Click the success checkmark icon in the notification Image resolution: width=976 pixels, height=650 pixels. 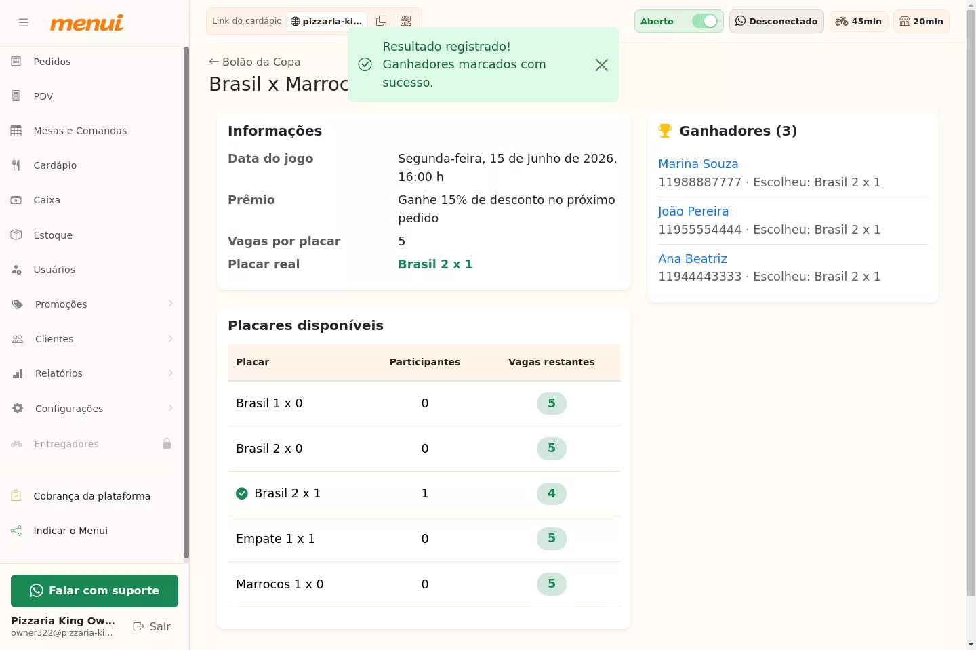pos(365,64)
